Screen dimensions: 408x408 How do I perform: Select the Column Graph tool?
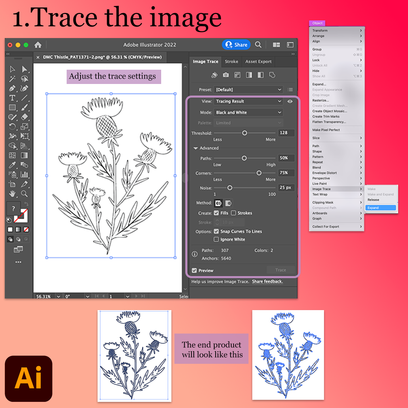tap(24, 174)
